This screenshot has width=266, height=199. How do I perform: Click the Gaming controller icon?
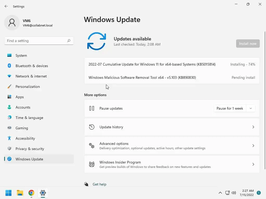[9, 128]
